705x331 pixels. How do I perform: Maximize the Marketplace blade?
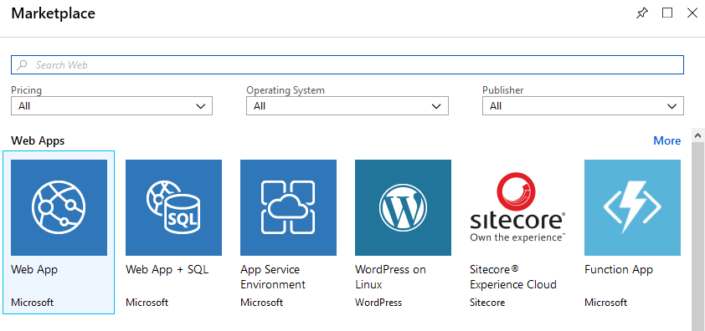click(x=667, y=13)
